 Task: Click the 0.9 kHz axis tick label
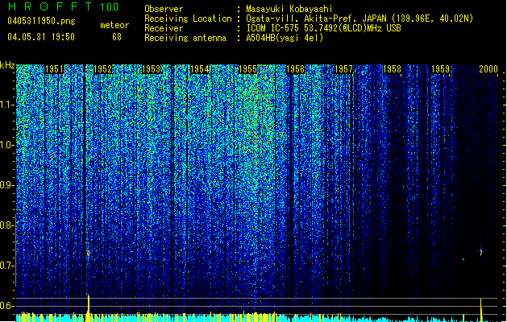click(6, 185)
